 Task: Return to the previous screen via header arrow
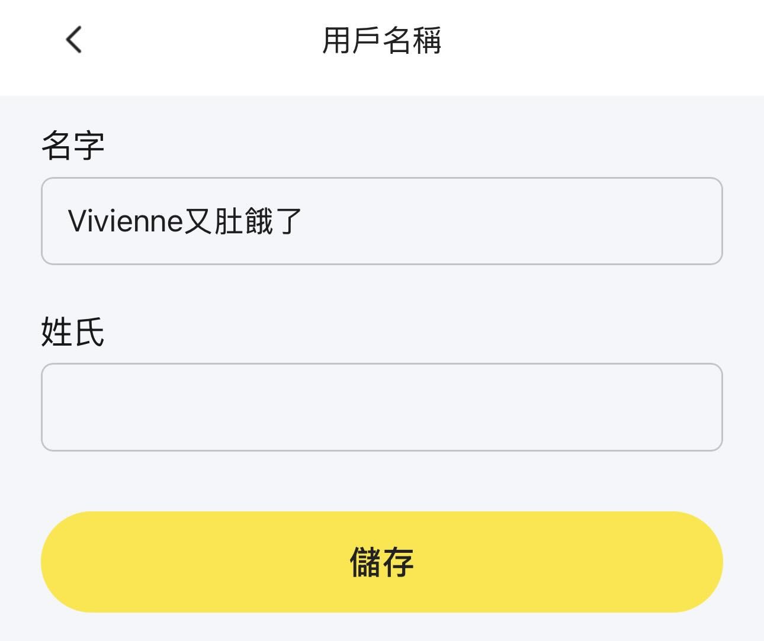tap(73, 40)
